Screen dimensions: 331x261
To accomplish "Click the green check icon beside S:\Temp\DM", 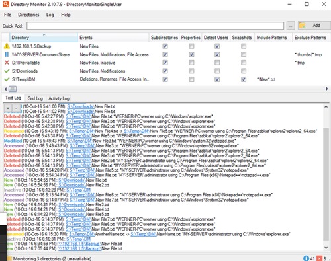I will tap(7, 79).
